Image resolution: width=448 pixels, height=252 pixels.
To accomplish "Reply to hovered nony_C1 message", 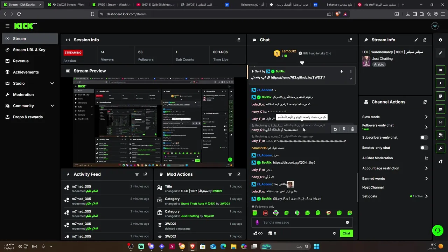I will pos(335,129).
